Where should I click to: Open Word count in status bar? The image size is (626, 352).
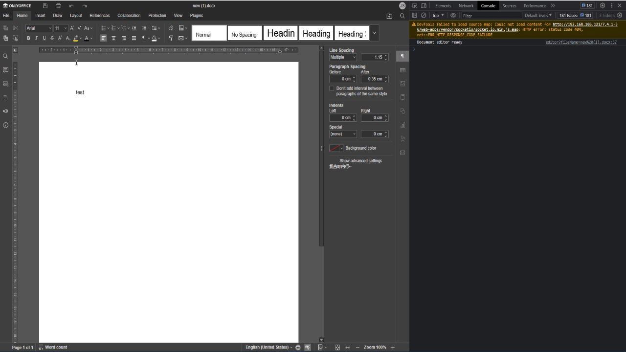click(53, 347)
